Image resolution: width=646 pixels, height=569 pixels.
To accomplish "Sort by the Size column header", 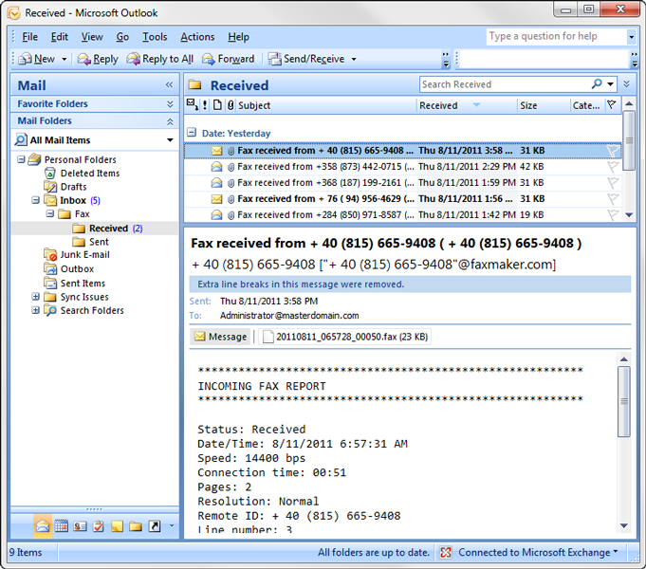I will (x=543, y=105).
